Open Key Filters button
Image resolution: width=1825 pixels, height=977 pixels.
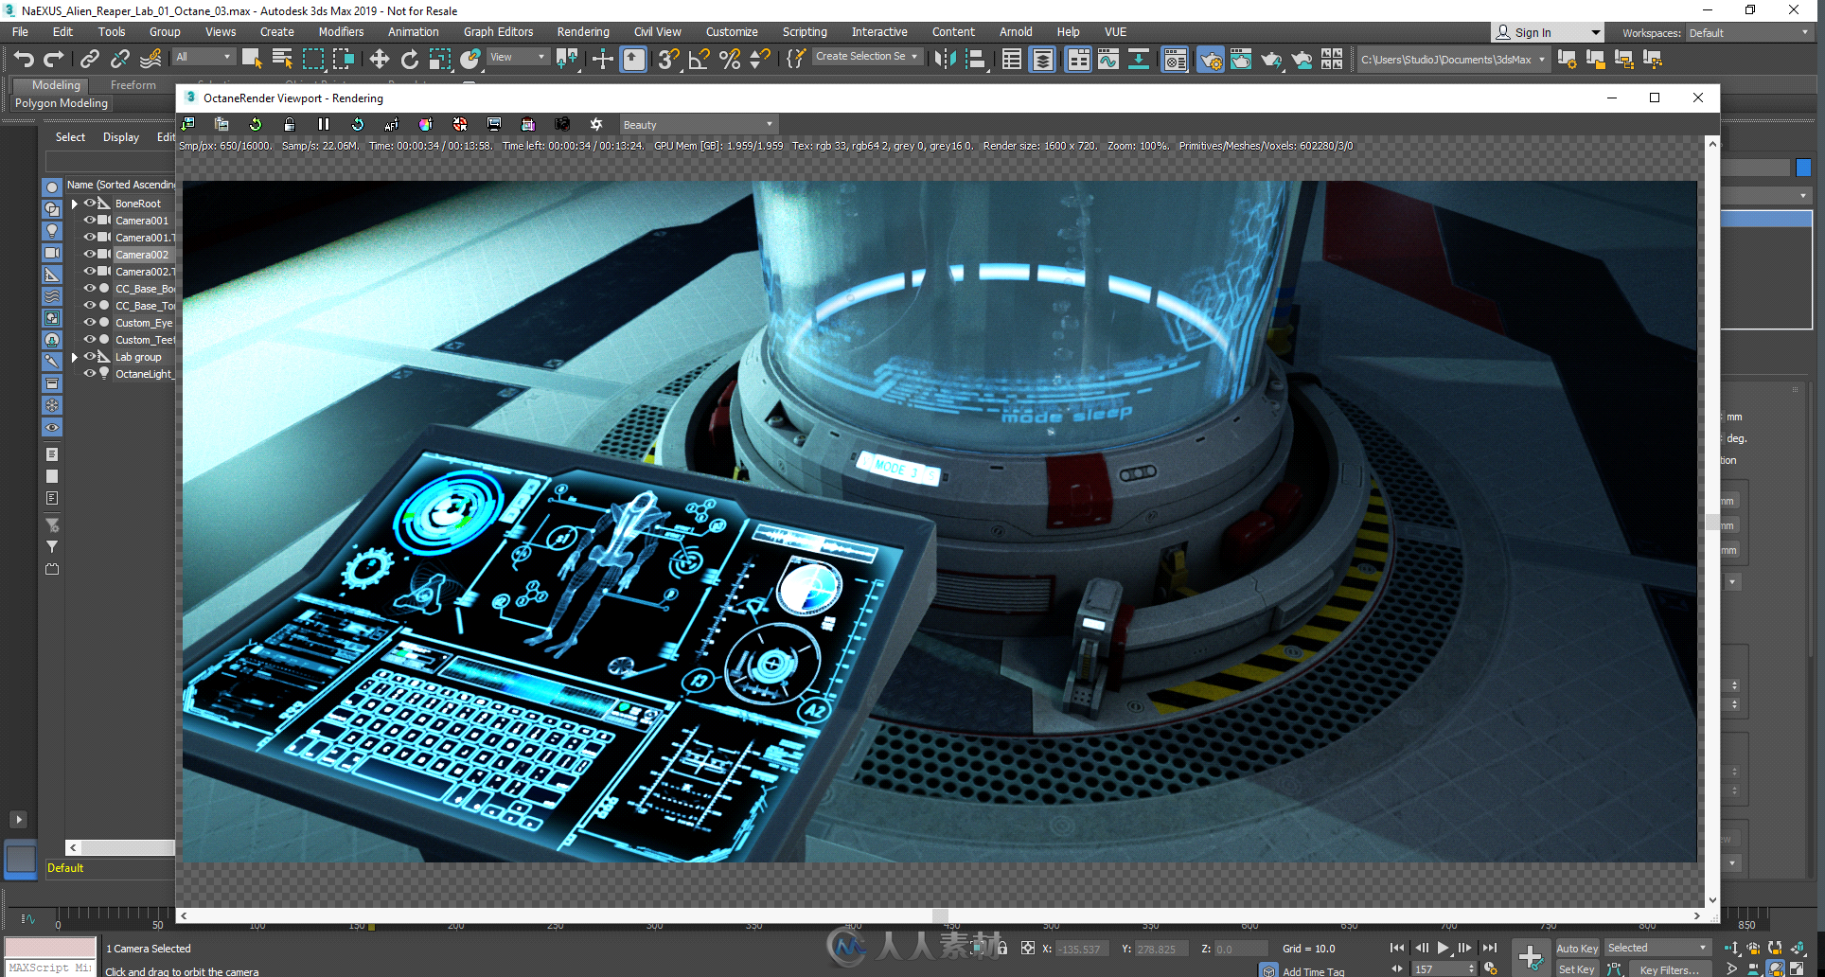pos(1670,968)
